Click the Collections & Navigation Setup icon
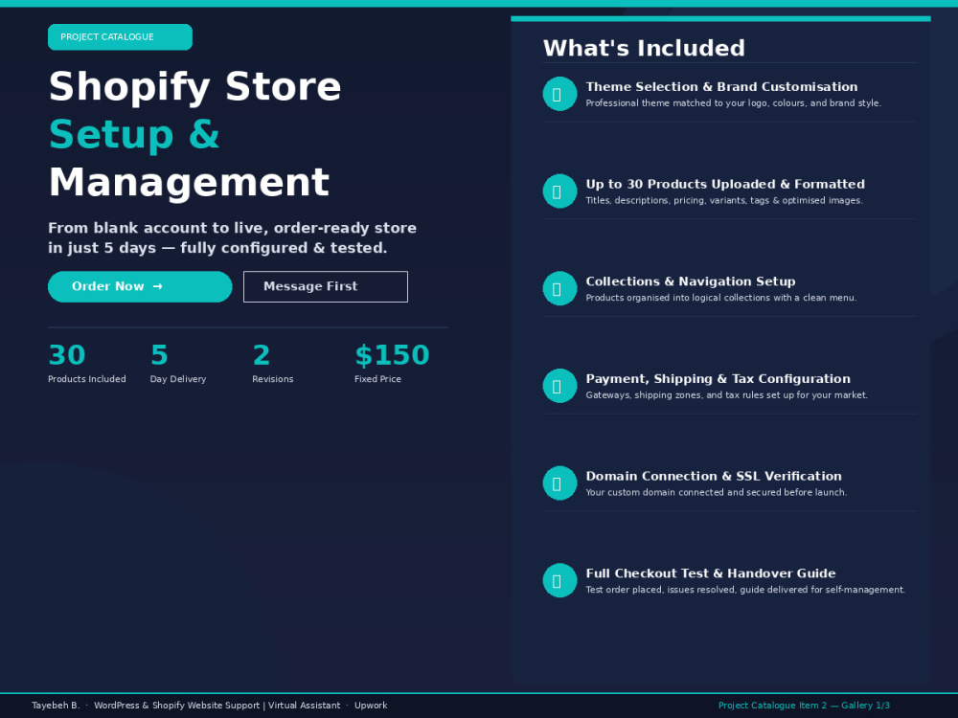Viewport: 958px width, 718px height. (x=559, y=288)
